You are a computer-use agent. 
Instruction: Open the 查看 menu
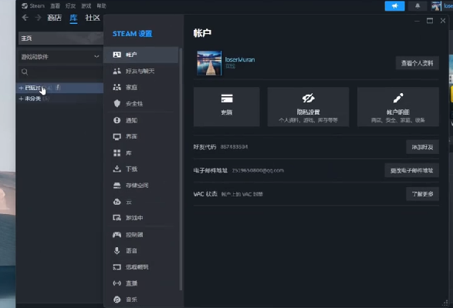pos(55,5)
